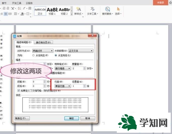Click the 确定 OK button
Screen dimensions: 172x134
tap(72, 118)
